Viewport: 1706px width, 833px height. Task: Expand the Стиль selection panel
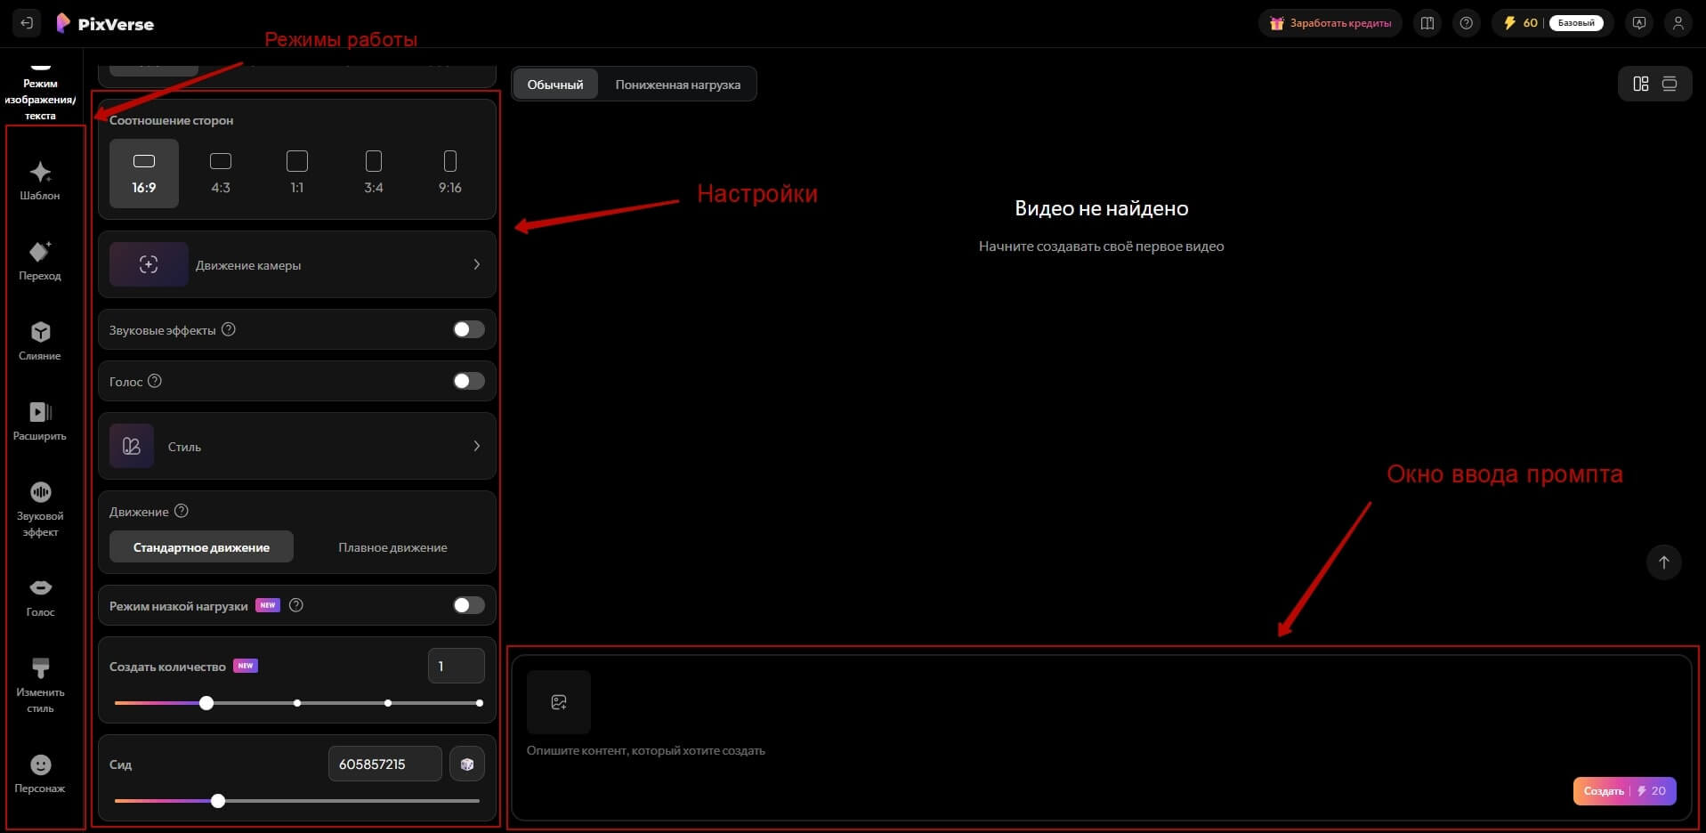[297, 446]
